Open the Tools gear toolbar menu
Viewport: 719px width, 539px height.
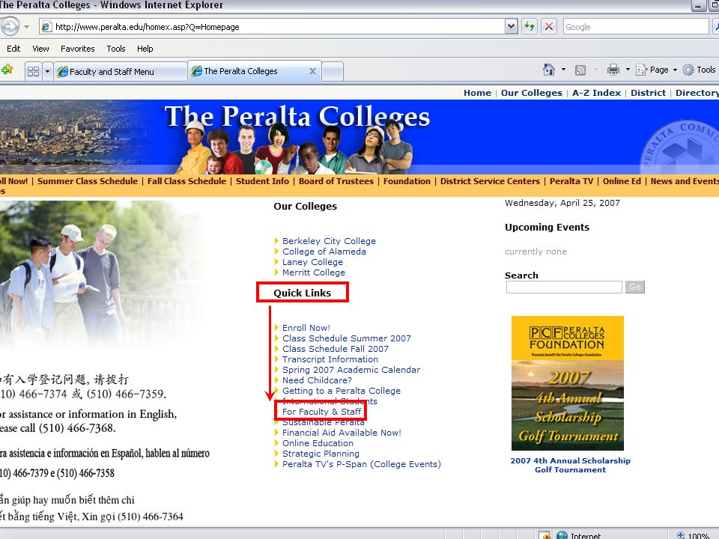point(699,70)
